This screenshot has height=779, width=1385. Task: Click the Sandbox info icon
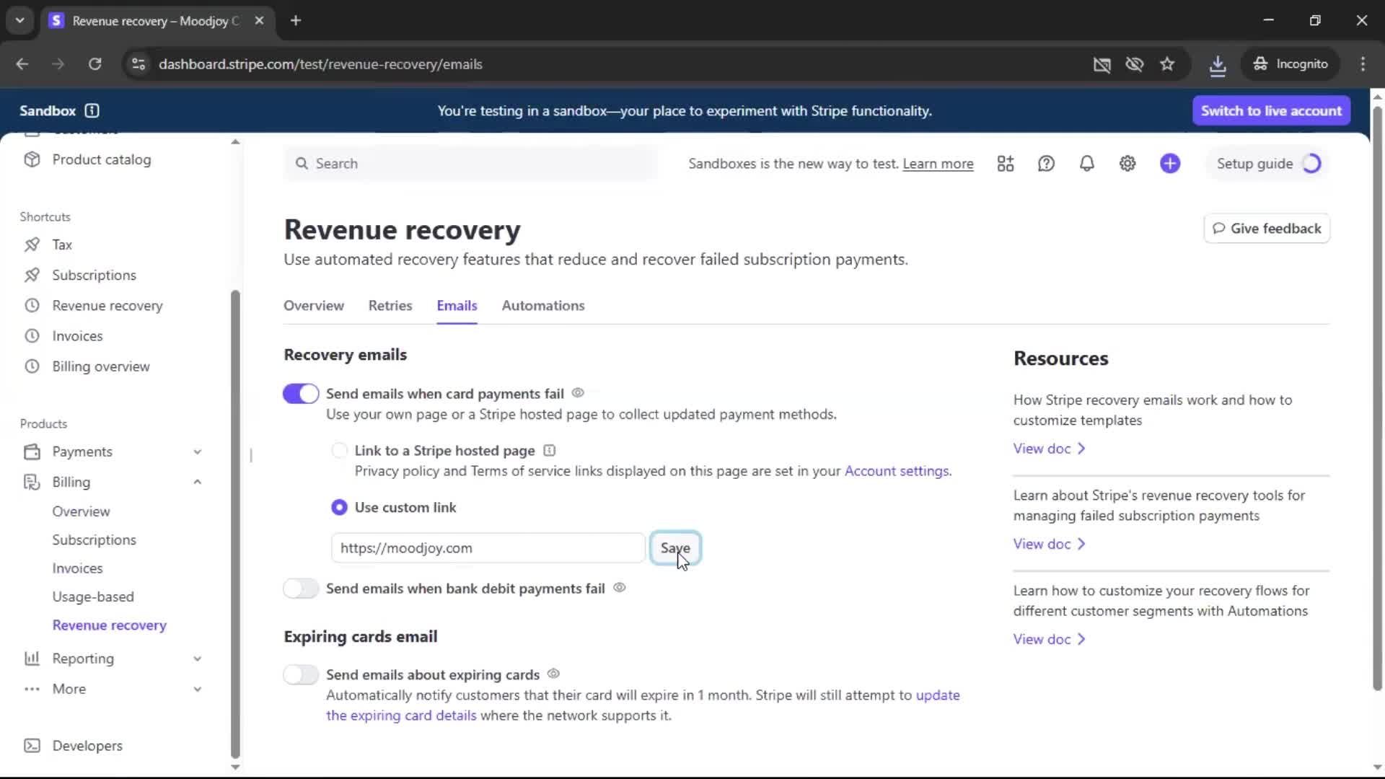92,110
